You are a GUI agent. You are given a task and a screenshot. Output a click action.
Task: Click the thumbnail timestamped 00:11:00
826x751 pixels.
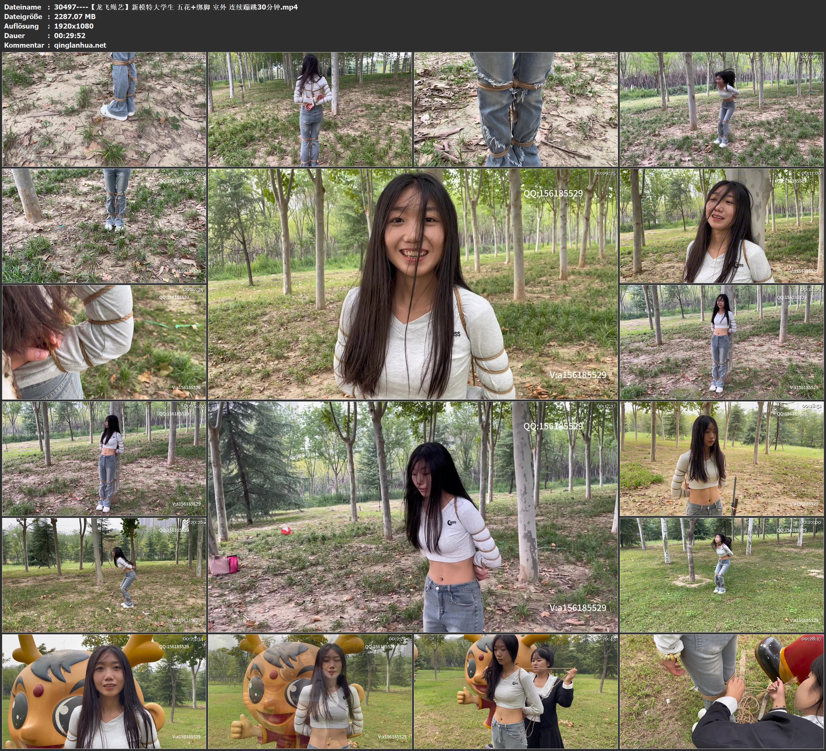[x=722, y=226]
